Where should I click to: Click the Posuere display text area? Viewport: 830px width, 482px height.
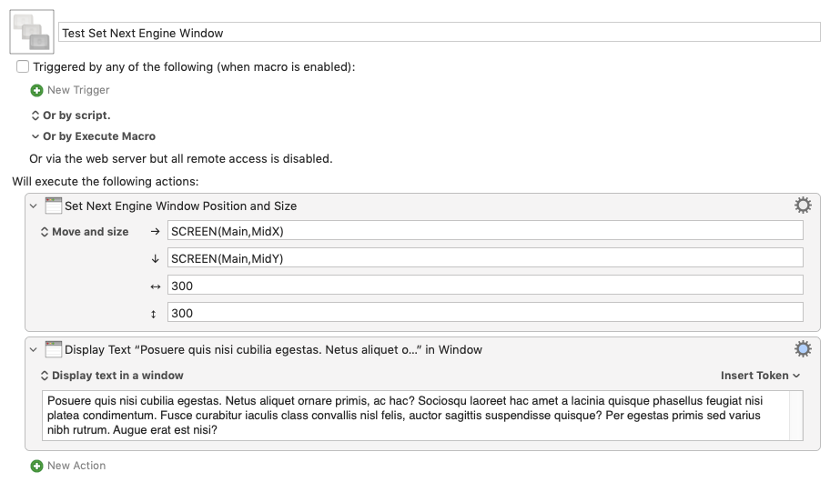422,416
